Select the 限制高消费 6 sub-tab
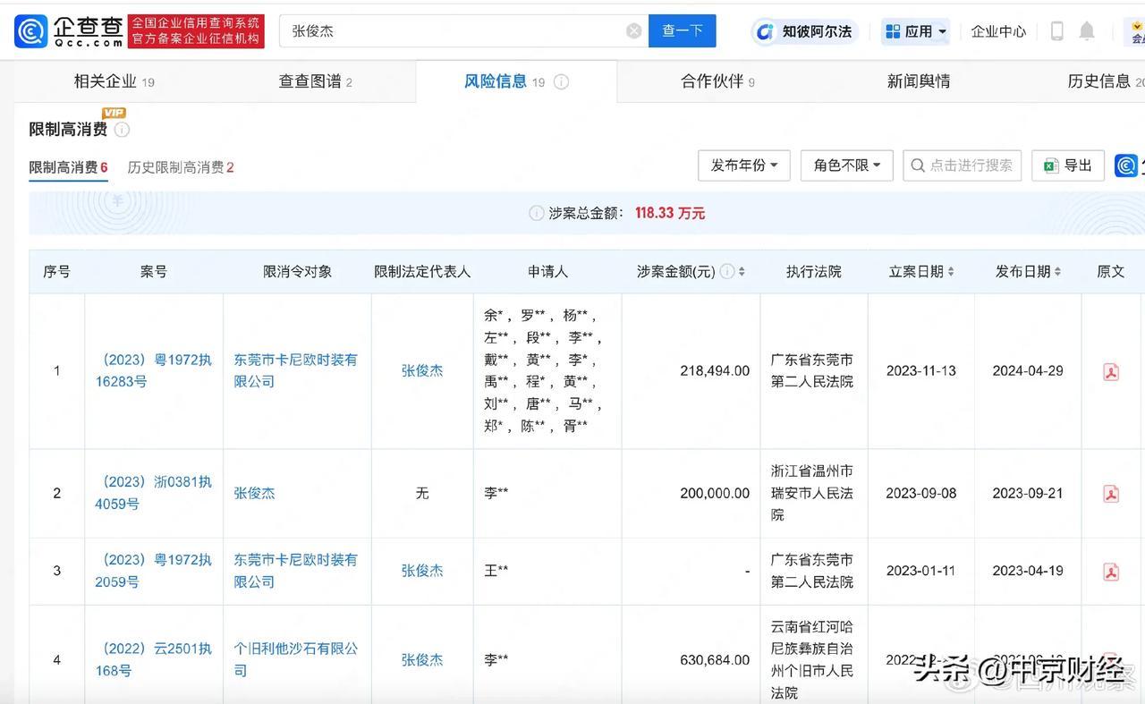This screenshot has width=1145, height=704. (68, 167)
